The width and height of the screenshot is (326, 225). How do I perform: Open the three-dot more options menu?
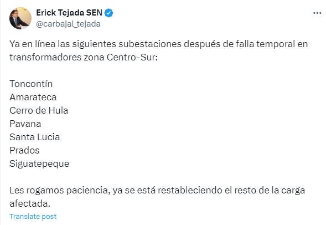[317, 13]
